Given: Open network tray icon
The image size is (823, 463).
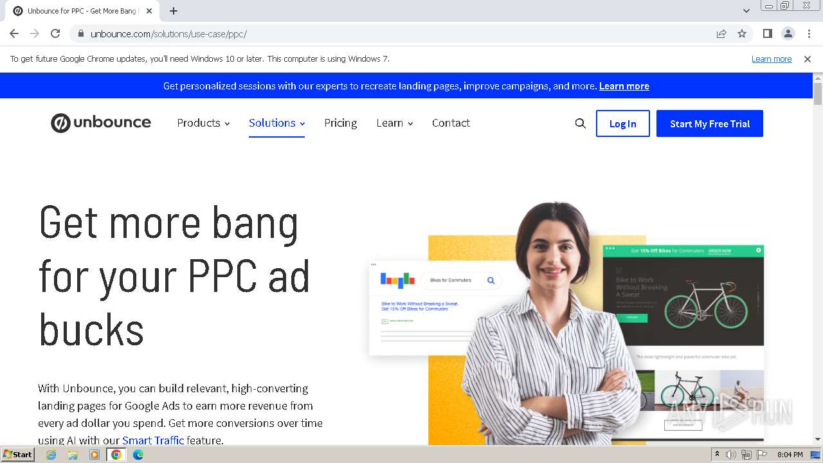Looking at the screenshot, I should click(x=746, y=455).
